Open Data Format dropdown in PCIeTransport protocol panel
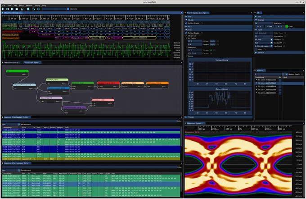The width and height of the screenshot is (306, 199). tap(11, 170)
